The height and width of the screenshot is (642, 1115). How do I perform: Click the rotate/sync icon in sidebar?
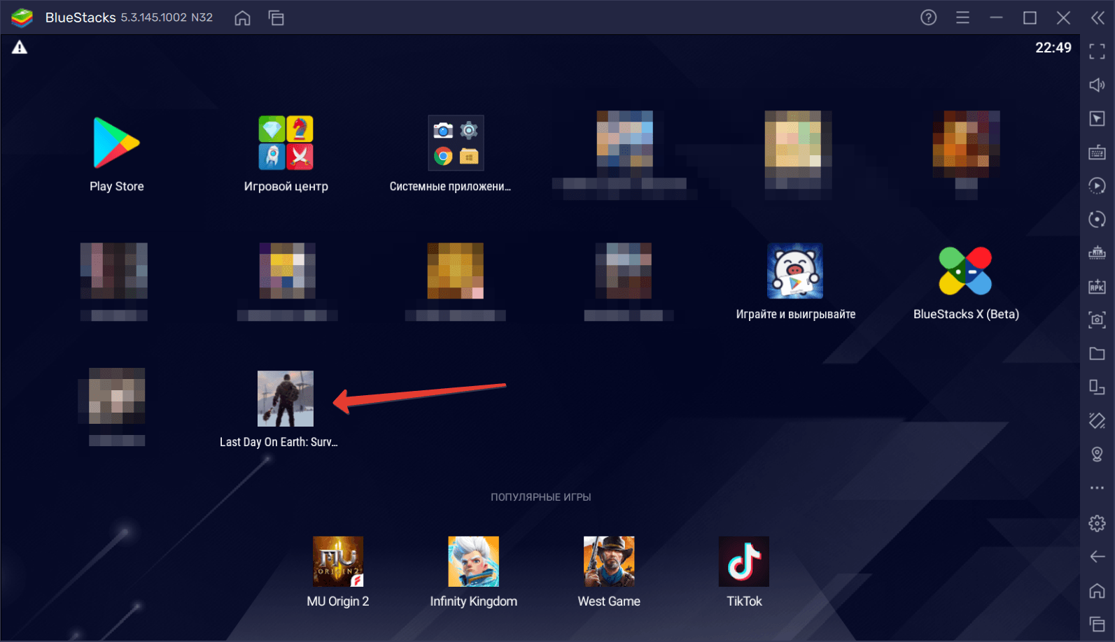click(x=1098, y=220)
